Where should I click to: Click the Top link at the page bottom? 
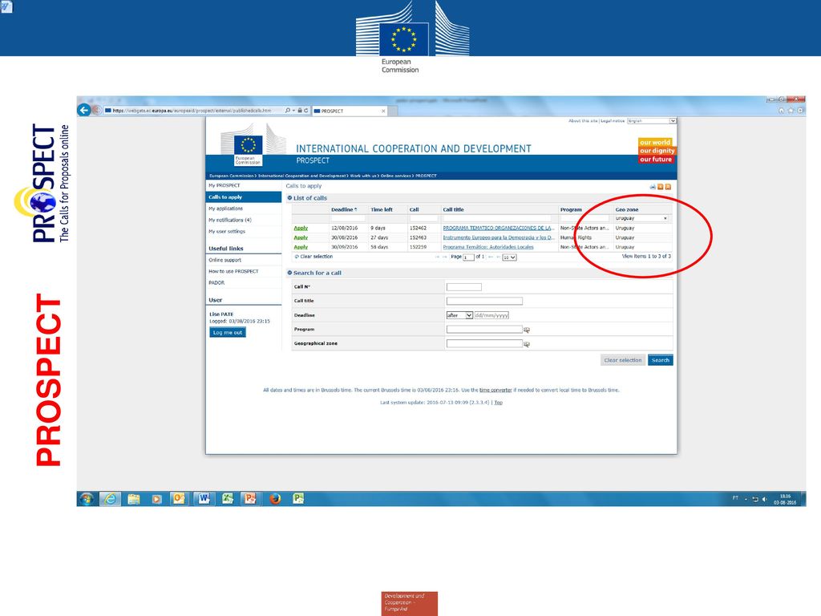[499, 403]
